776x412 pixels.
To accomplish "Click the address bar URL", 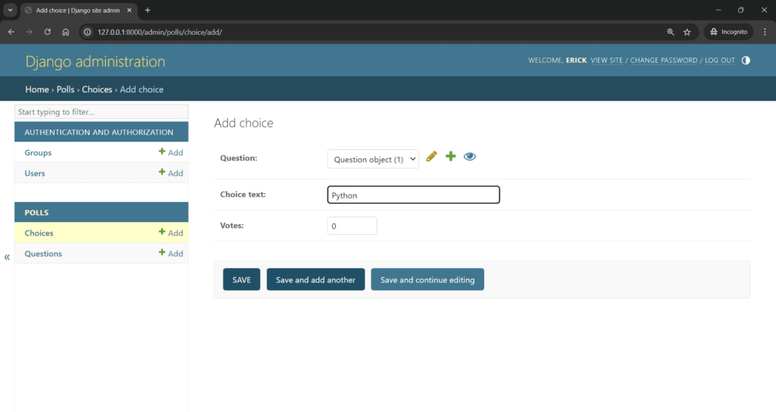I will point(159,32).
